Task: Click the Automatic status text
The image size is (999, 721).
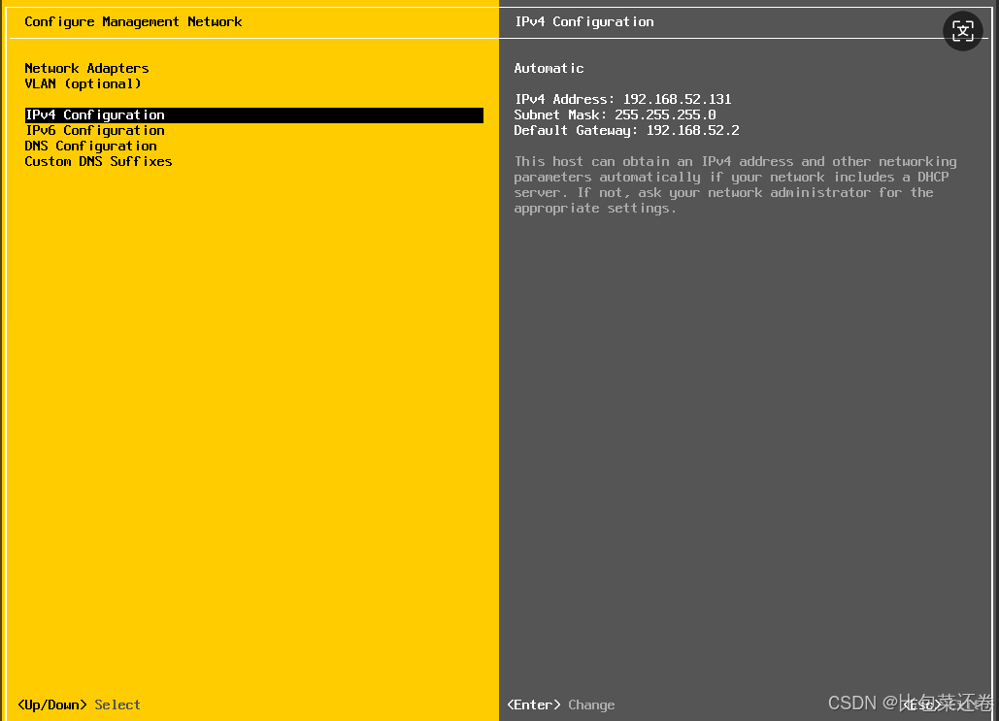Action: pos(549,68)
